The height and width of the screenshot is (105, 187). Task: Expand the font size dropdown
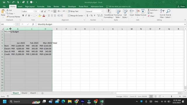coord(40,11)
